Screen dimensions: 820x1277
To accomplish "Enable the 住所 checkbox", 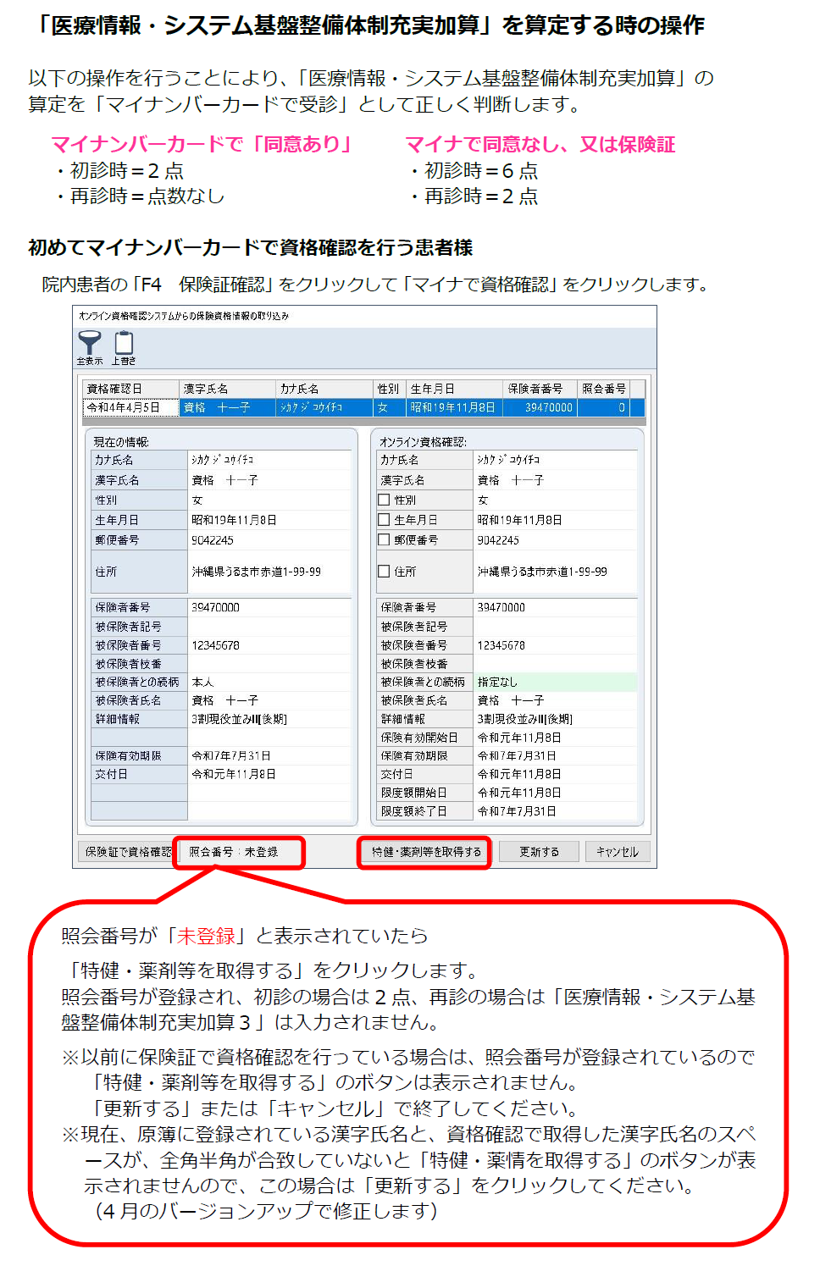I will point(384,572).
